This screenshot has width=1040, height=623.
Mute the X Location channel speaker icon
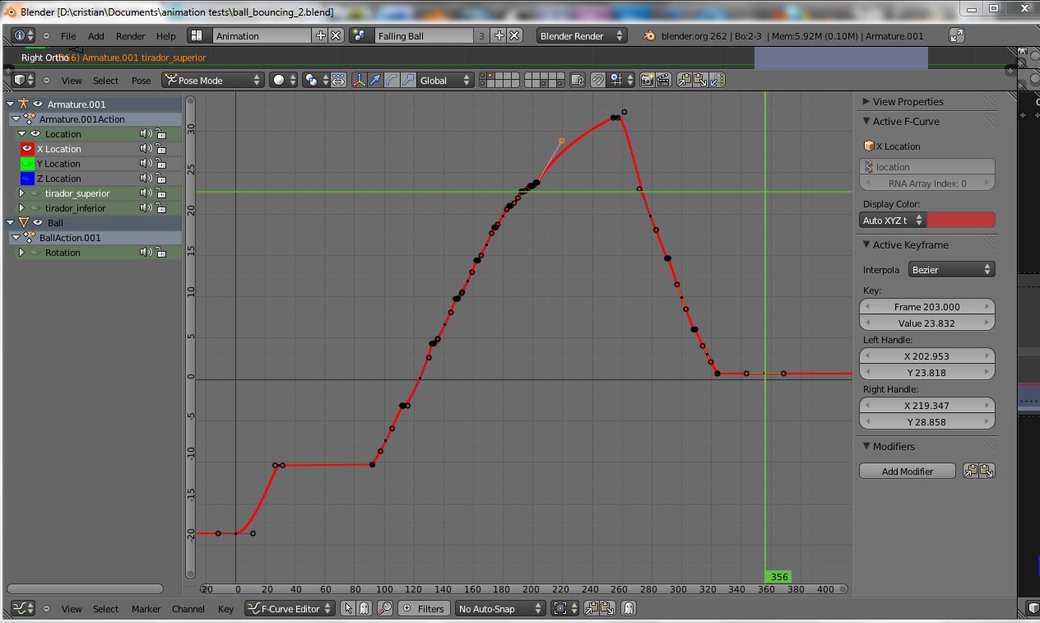coord(146,148)
